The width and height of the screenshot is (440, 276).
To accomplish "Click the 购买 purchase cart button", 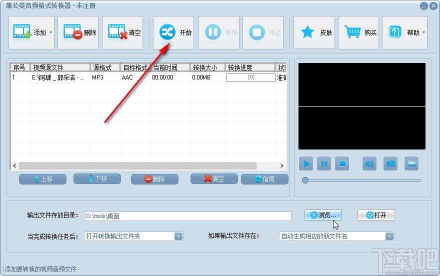I will (358, 33).
